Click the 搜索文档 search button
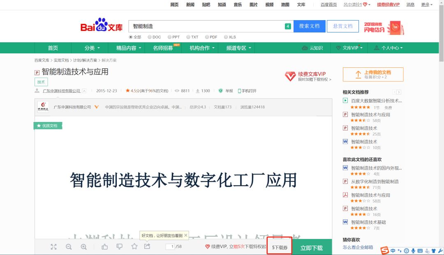444x255 pixels. pyautogui.click(x=309, y=26)
